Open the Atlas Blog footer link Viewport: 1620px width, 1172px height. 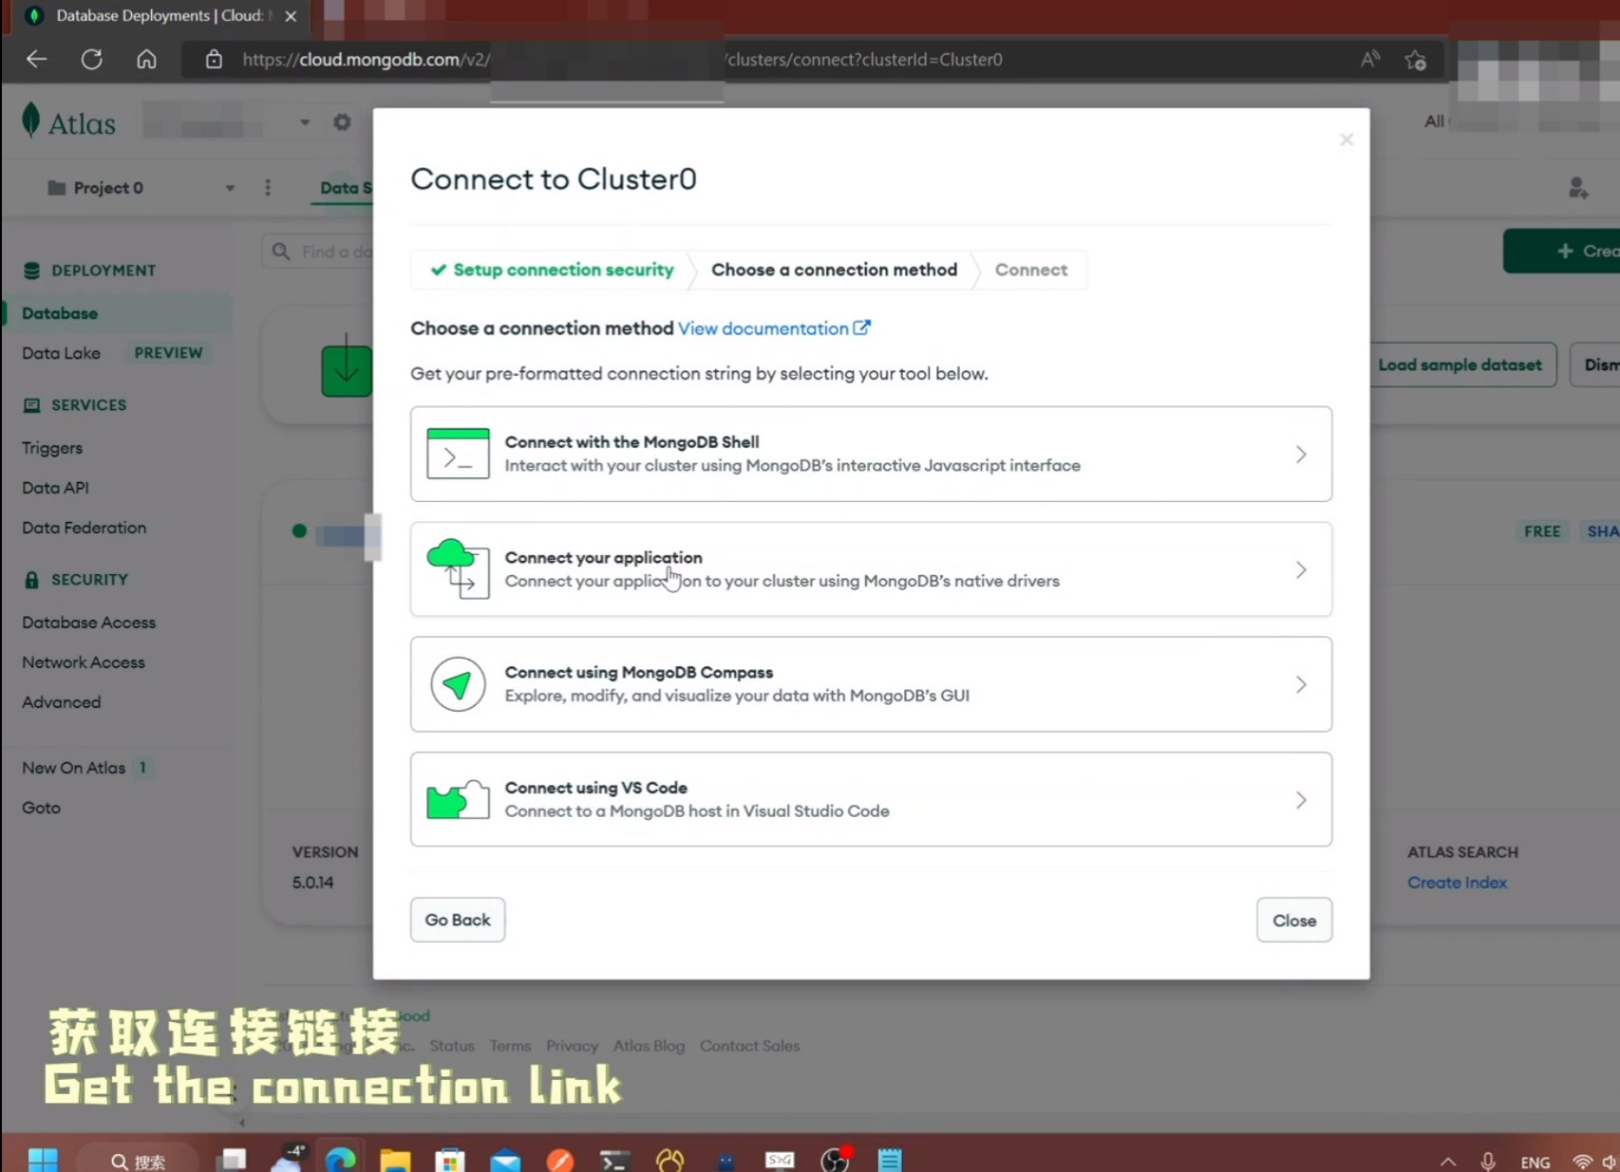[649, 1046]
